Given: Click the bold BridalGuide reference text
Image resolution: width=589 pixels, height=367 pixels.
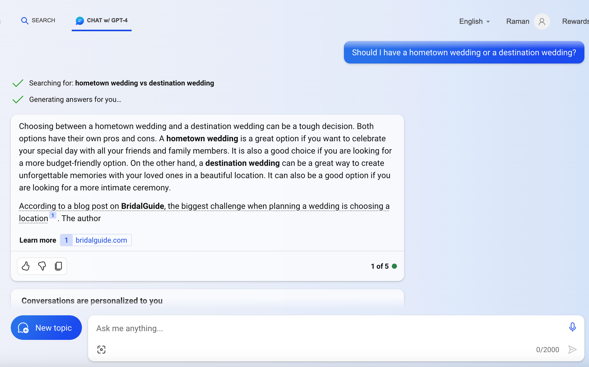Looking at the screenshot, I should click(142, 206).
